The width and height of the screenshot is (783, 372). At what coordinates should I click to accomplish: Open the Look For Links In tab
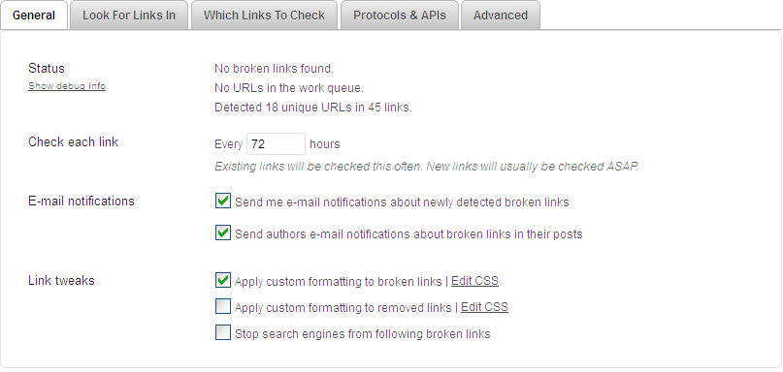pos(129,15)
